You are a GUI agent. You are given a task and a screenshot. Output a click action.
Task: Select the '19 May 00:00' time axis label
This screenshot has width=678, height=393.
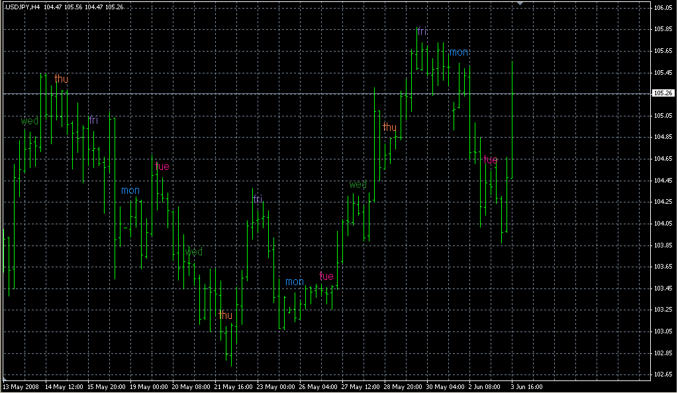[148, 386]
